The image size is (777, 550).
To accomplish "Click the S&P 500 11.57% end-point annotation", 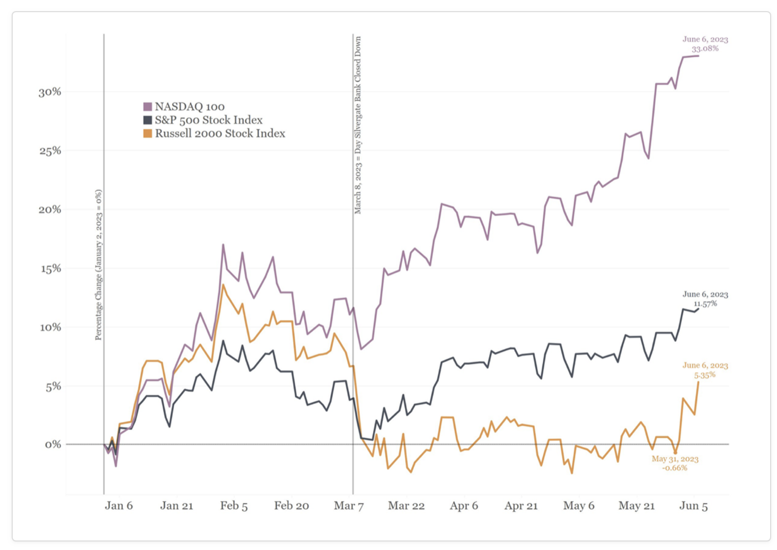I will (705, 299).
